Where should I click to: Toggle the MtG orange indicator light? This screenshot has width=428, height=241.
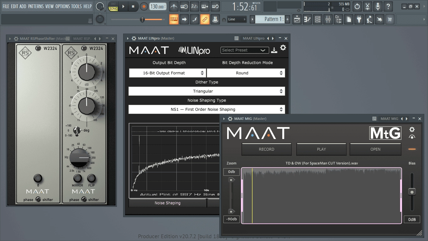[x=412, y=149]
